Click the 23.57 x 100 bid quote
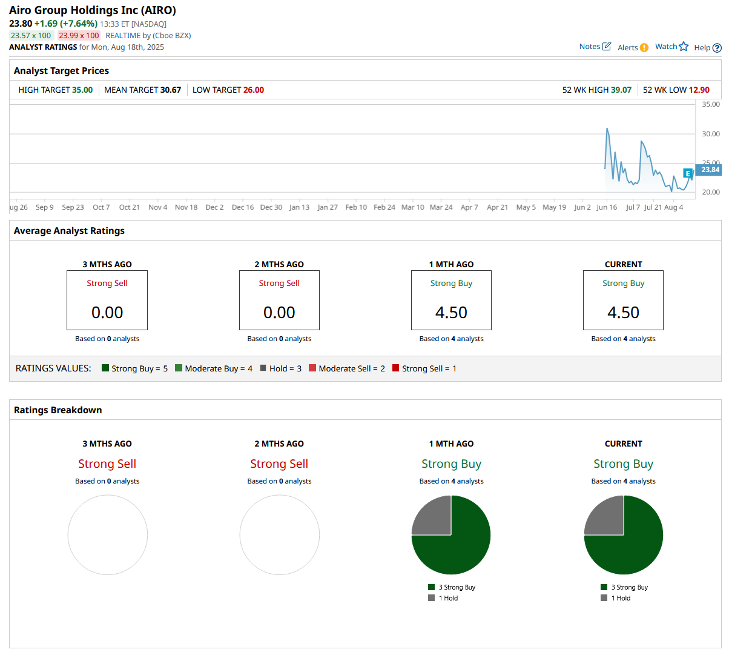729x655 pixels. pyautogui.click(x=31, y=36)
